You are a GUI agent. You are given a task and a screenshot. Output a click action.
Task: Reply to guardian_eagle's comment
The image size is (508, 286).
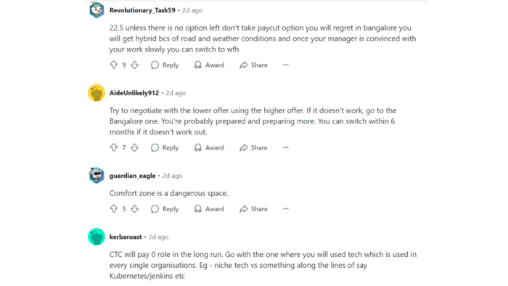pos(165,208)
